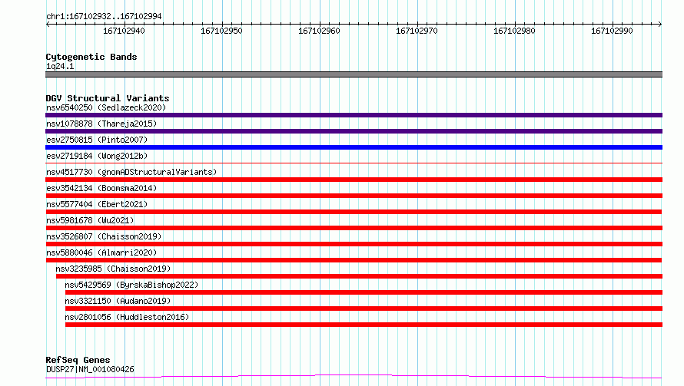Select the nsv1078878 (Thareja2015) variant label

click(x=101, y=124)
